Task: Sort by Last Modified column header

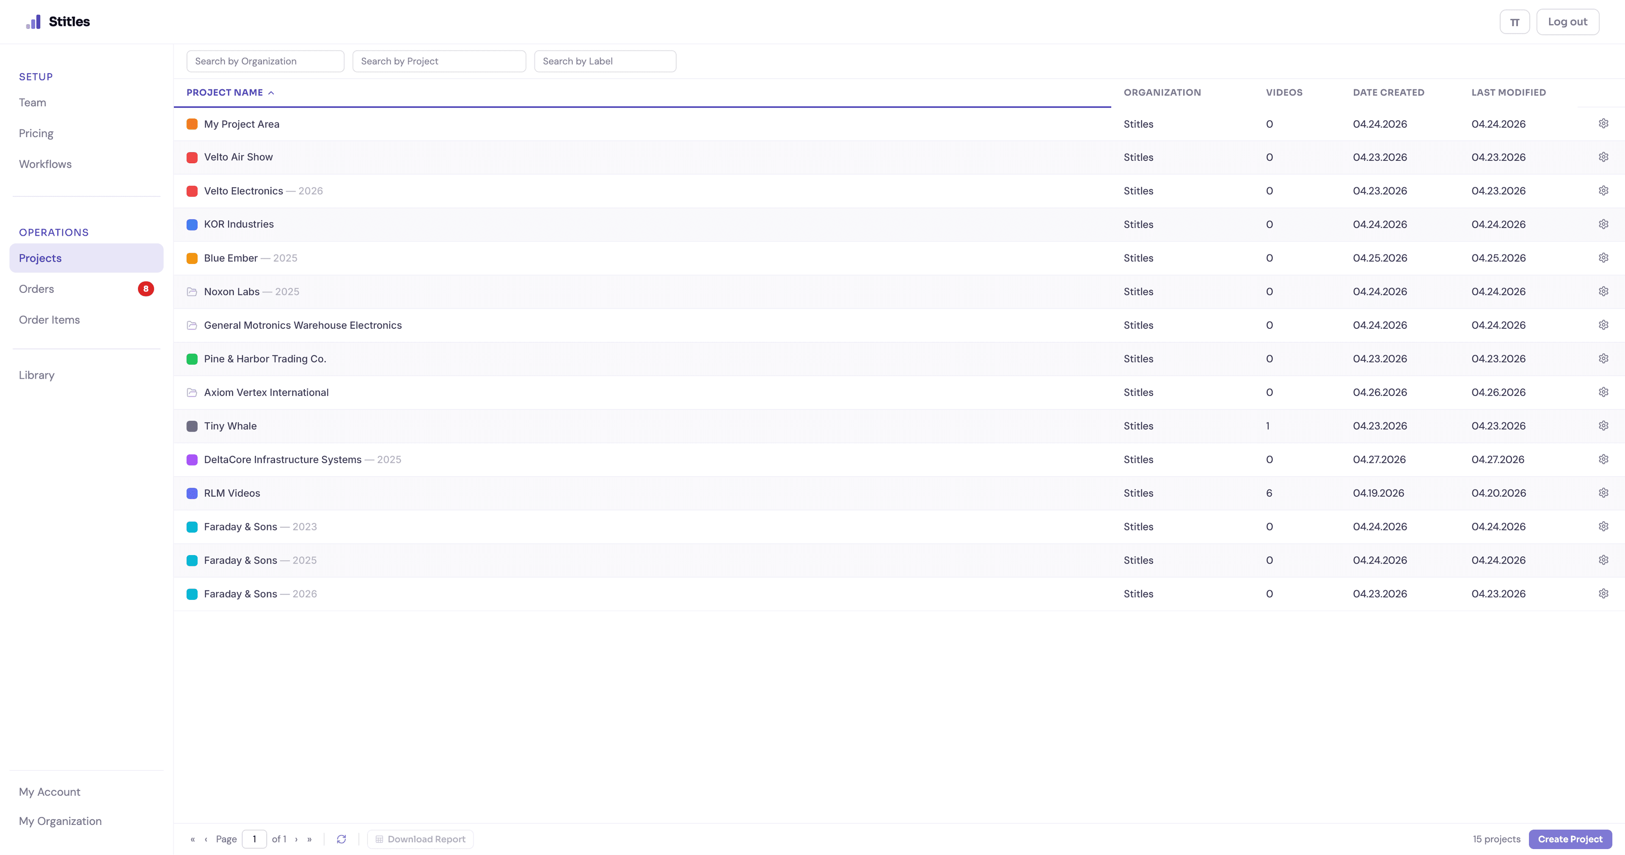Action: click(1508, 92)
